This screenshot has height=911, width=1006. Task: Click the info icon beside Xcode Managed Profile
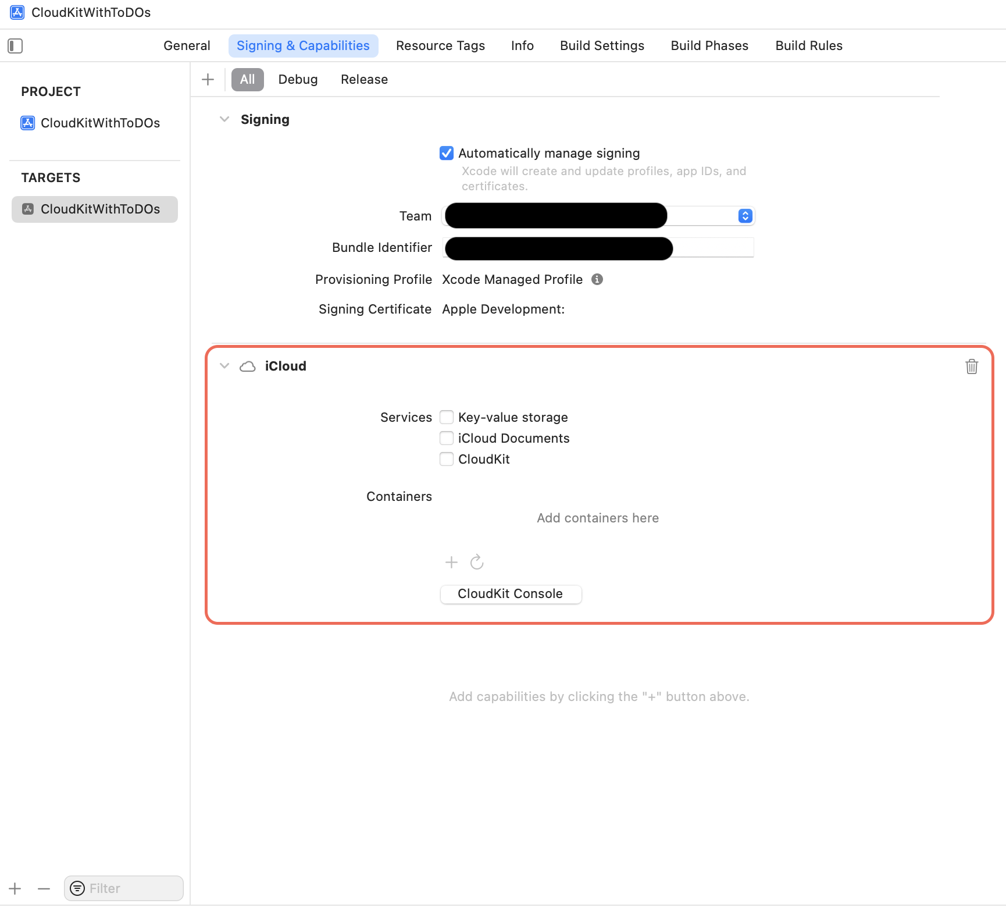(x=597, y=279)
